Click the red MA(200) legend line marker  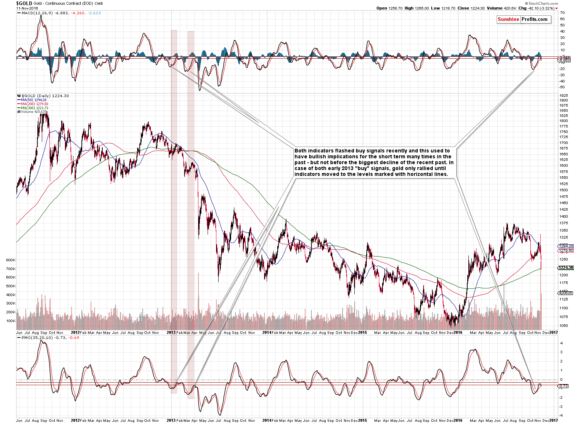tap(19, 104)
